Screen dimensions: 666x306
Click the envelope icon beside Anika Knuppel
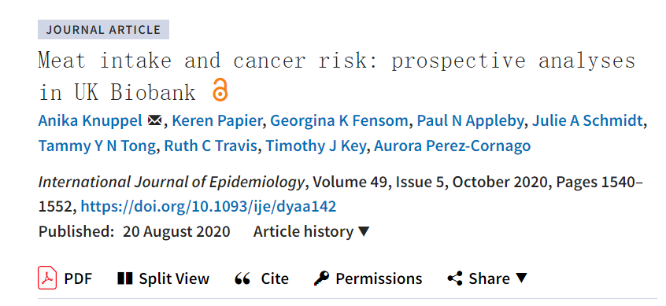(154, 121)
